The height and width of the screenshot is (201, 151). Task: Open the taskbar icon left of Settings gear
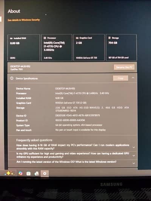37,173
